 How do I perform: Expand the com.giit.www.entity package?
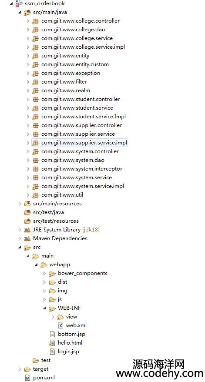pyautogui.click(x=28, y=56)
